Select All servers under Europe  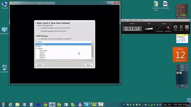click(x=43, y=51)
